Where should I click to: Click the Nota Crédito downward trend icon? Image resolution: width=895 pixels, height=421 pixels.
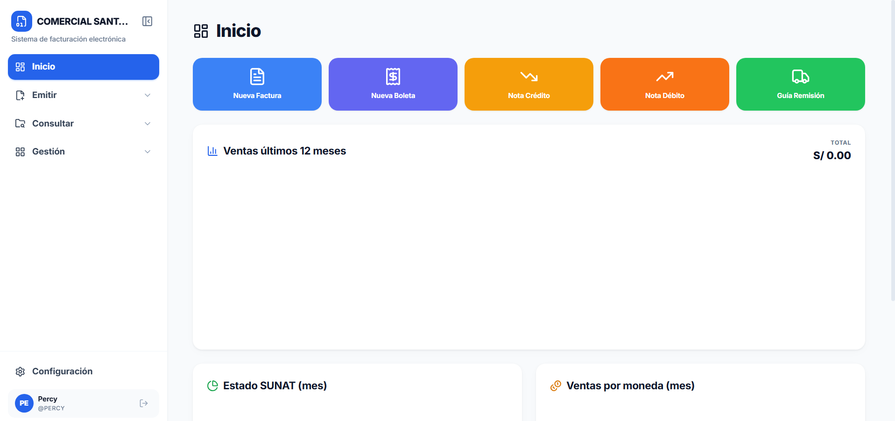529,76
